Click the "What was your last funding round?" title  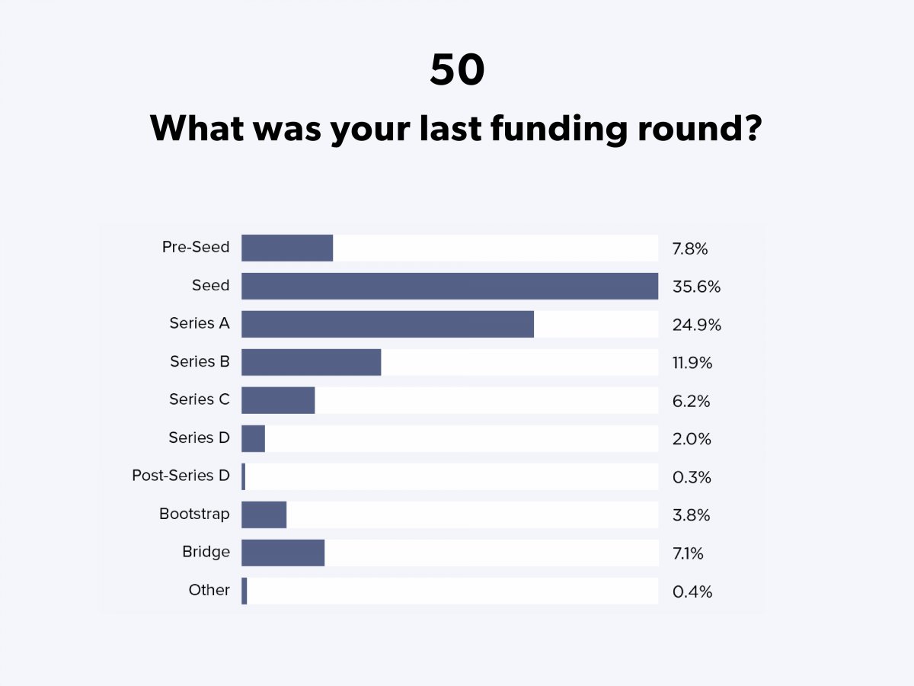[455, 128]
